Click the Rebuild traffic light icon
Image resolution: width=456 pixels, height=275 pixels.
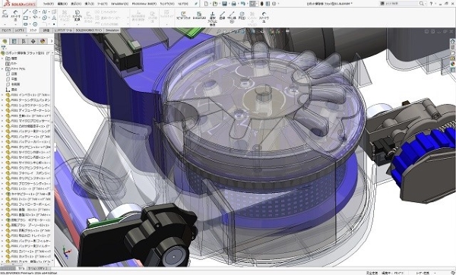tap(261, 4)
